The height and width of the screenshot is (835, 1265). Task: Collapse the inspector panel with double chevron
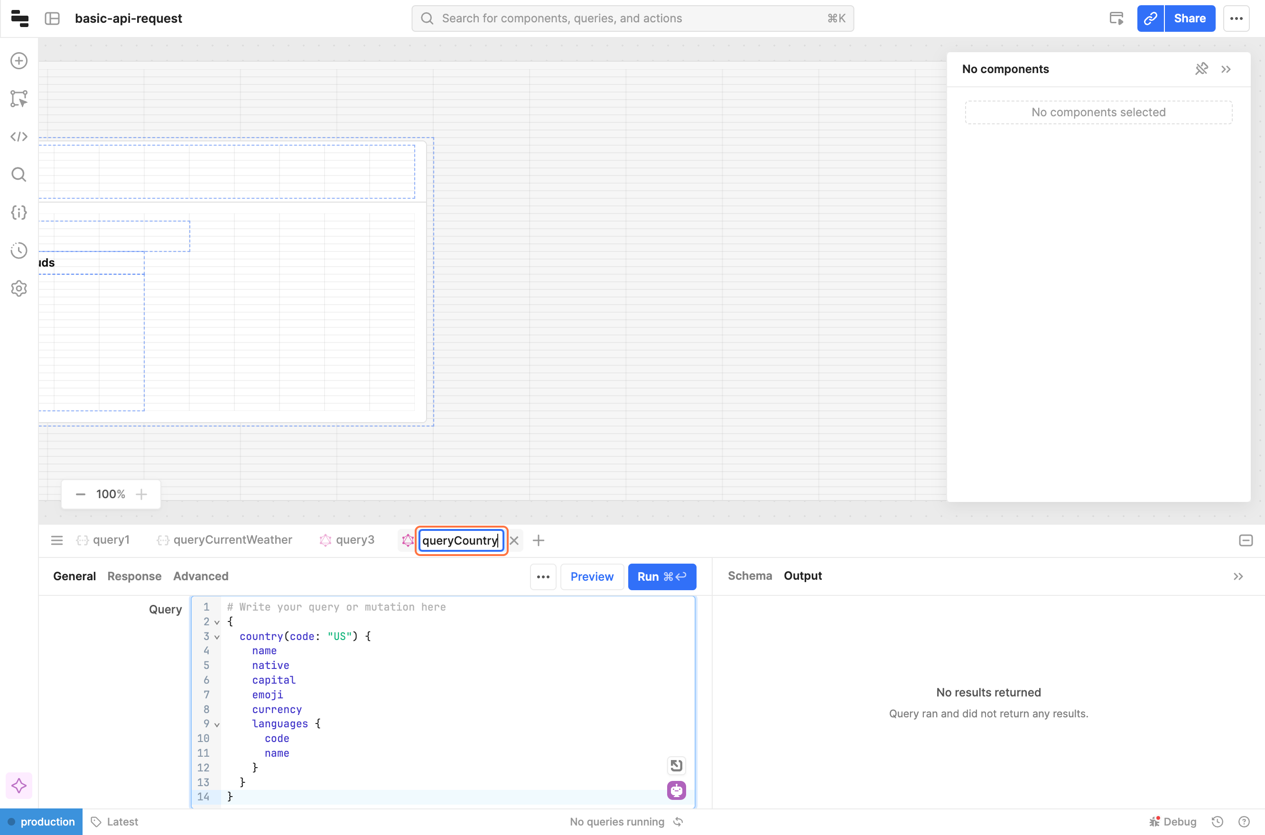click(1226, 69)
